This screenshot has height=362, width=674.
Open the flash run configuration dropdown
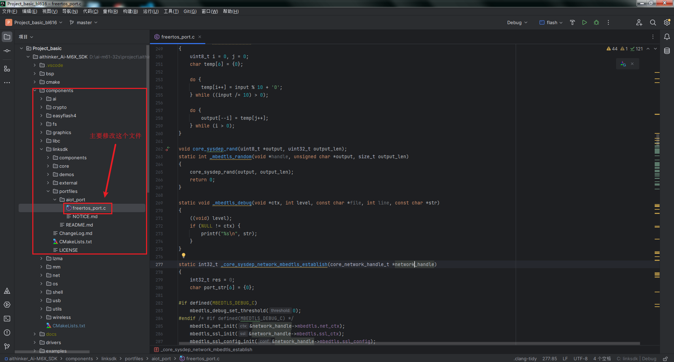[x=551, y=22]
